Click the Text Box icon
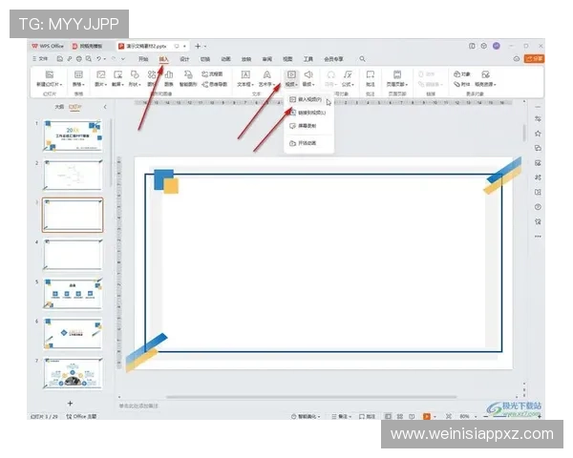The height and width of the screenshot is (458, 573). click(x=244, y=74)
